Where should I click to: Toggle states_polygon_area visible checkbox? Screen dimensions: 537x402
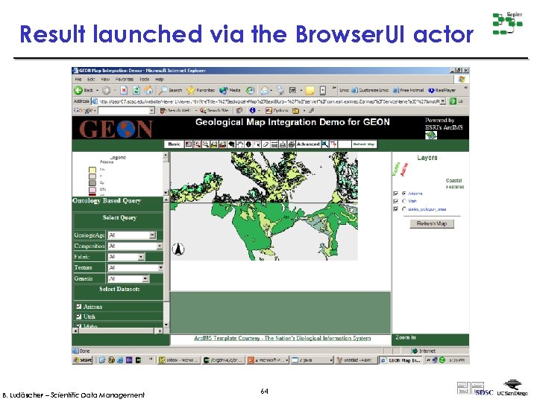[x=396, y=209]
